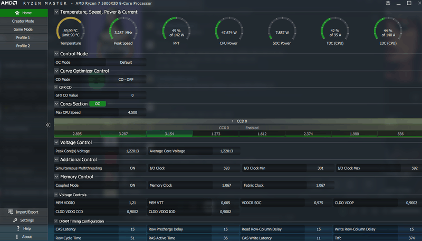Select core showing 836

[400, 133]
